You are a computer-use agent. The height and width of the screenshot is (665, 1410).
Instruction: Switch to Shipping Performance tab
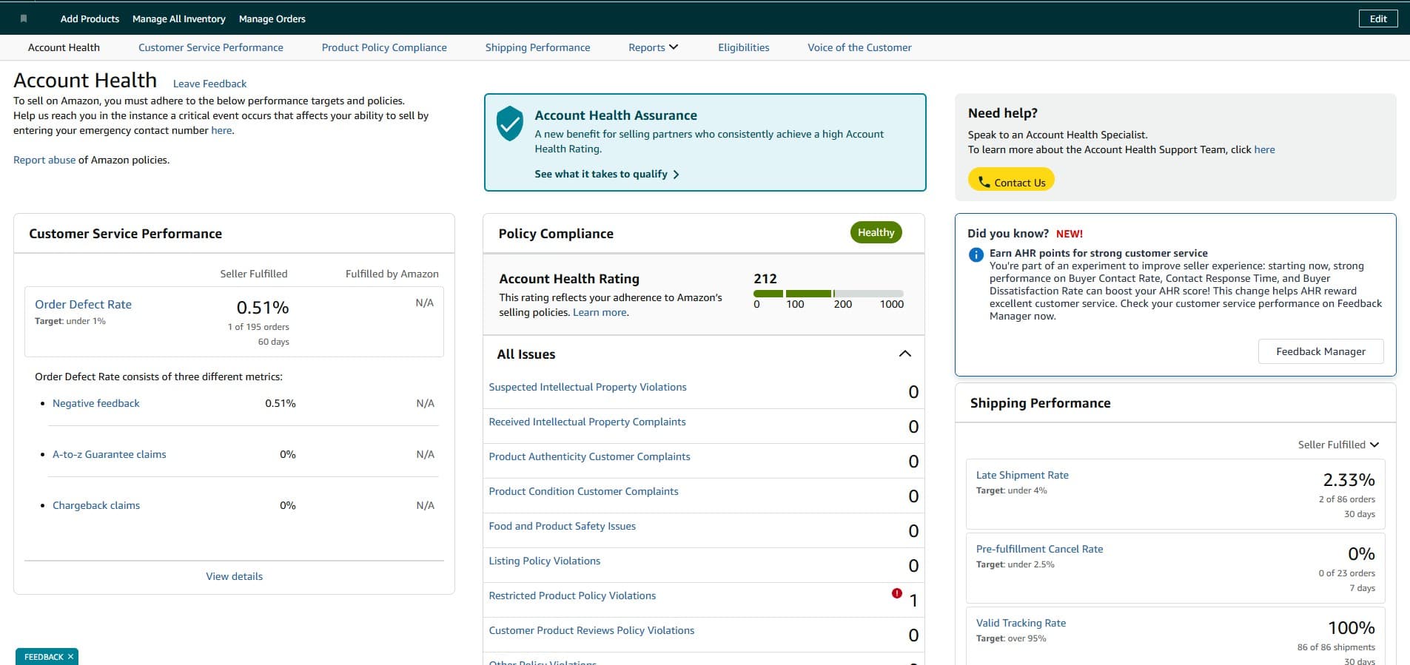coord(537,47)
